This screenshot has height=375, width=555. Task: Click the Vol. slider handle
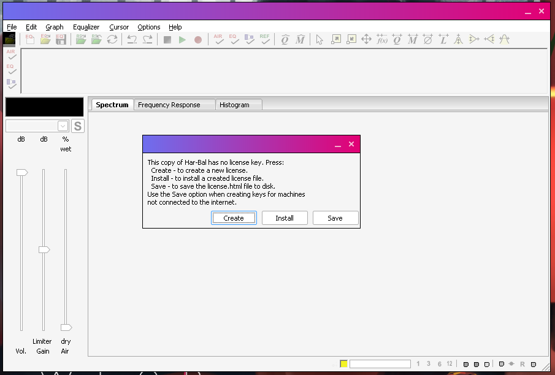coord(22,173)
